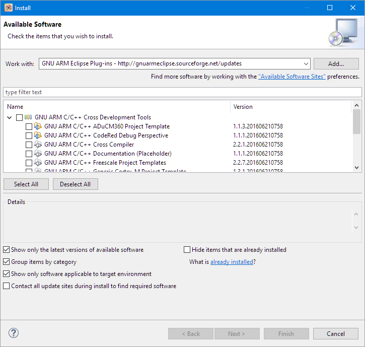
Task: Click the Add... button
Action: [336, 64]
